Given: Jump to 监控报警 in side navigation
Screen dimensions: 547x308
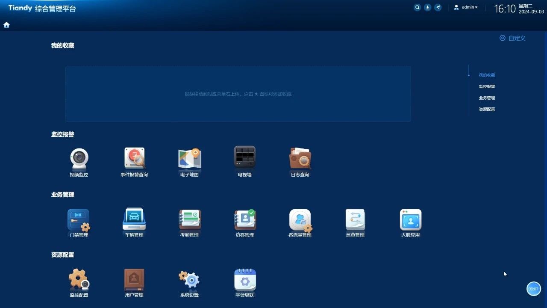Looking at the screenshot, I should tap(487, 86).
